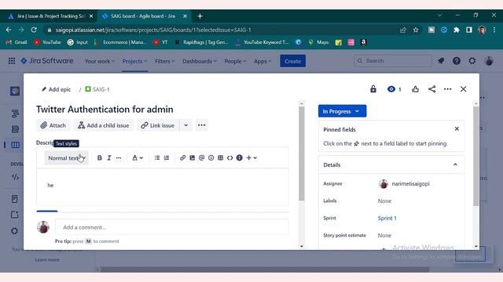The width and height of the screenshot is (503, 282).
Task: Dismiss the Pinned fields panel
Action: point(457,128)
